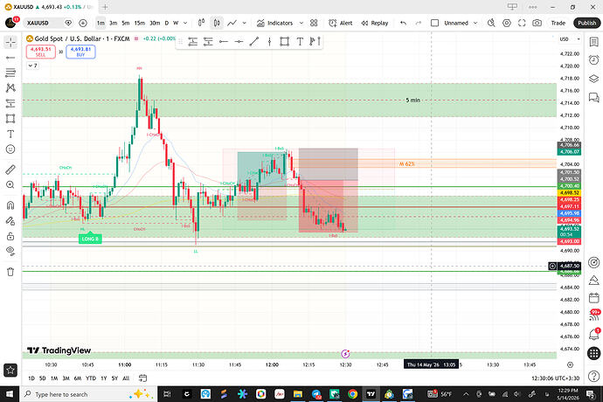Open the alerts clock panel icon
This screenshot has width=603, height=402.
tap(593, 60)
